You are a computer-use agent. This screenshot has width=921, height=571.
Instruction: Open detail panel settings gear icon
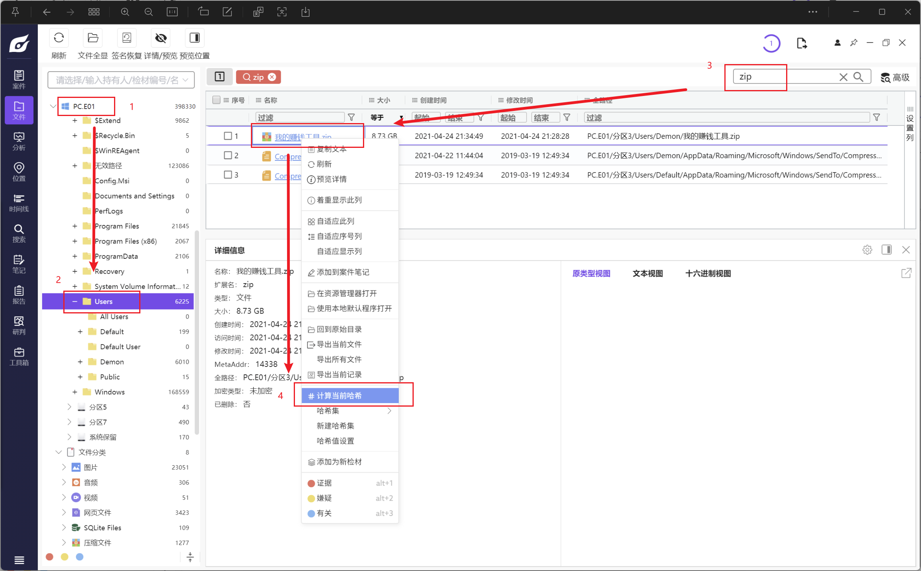coord(867,250)
